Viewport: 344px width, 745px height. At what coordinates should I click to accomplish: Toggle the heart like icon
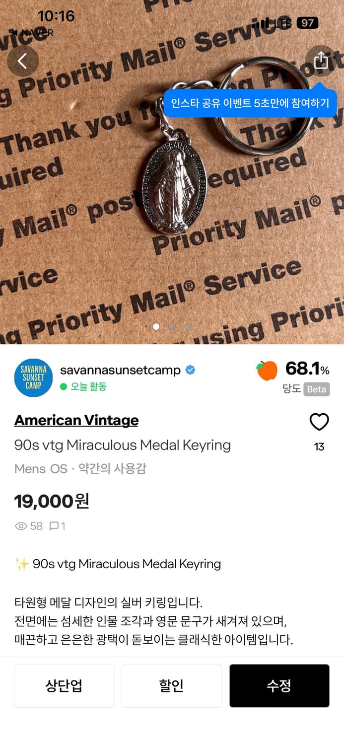click(319, 422)
